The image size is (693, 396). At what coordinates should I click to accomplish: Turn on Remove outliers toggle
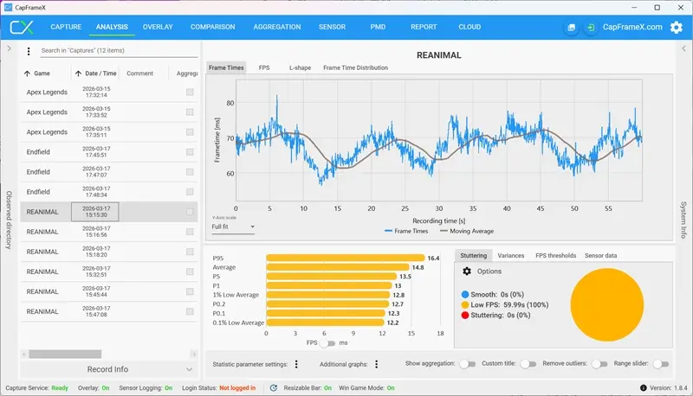click(599, 364)
